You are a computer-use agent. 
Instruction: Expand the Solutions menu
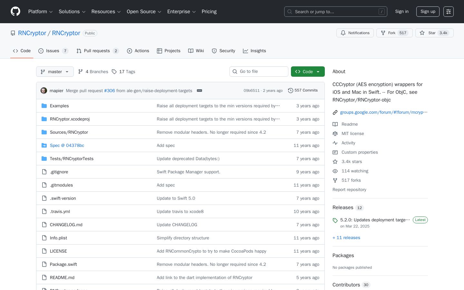72,12
